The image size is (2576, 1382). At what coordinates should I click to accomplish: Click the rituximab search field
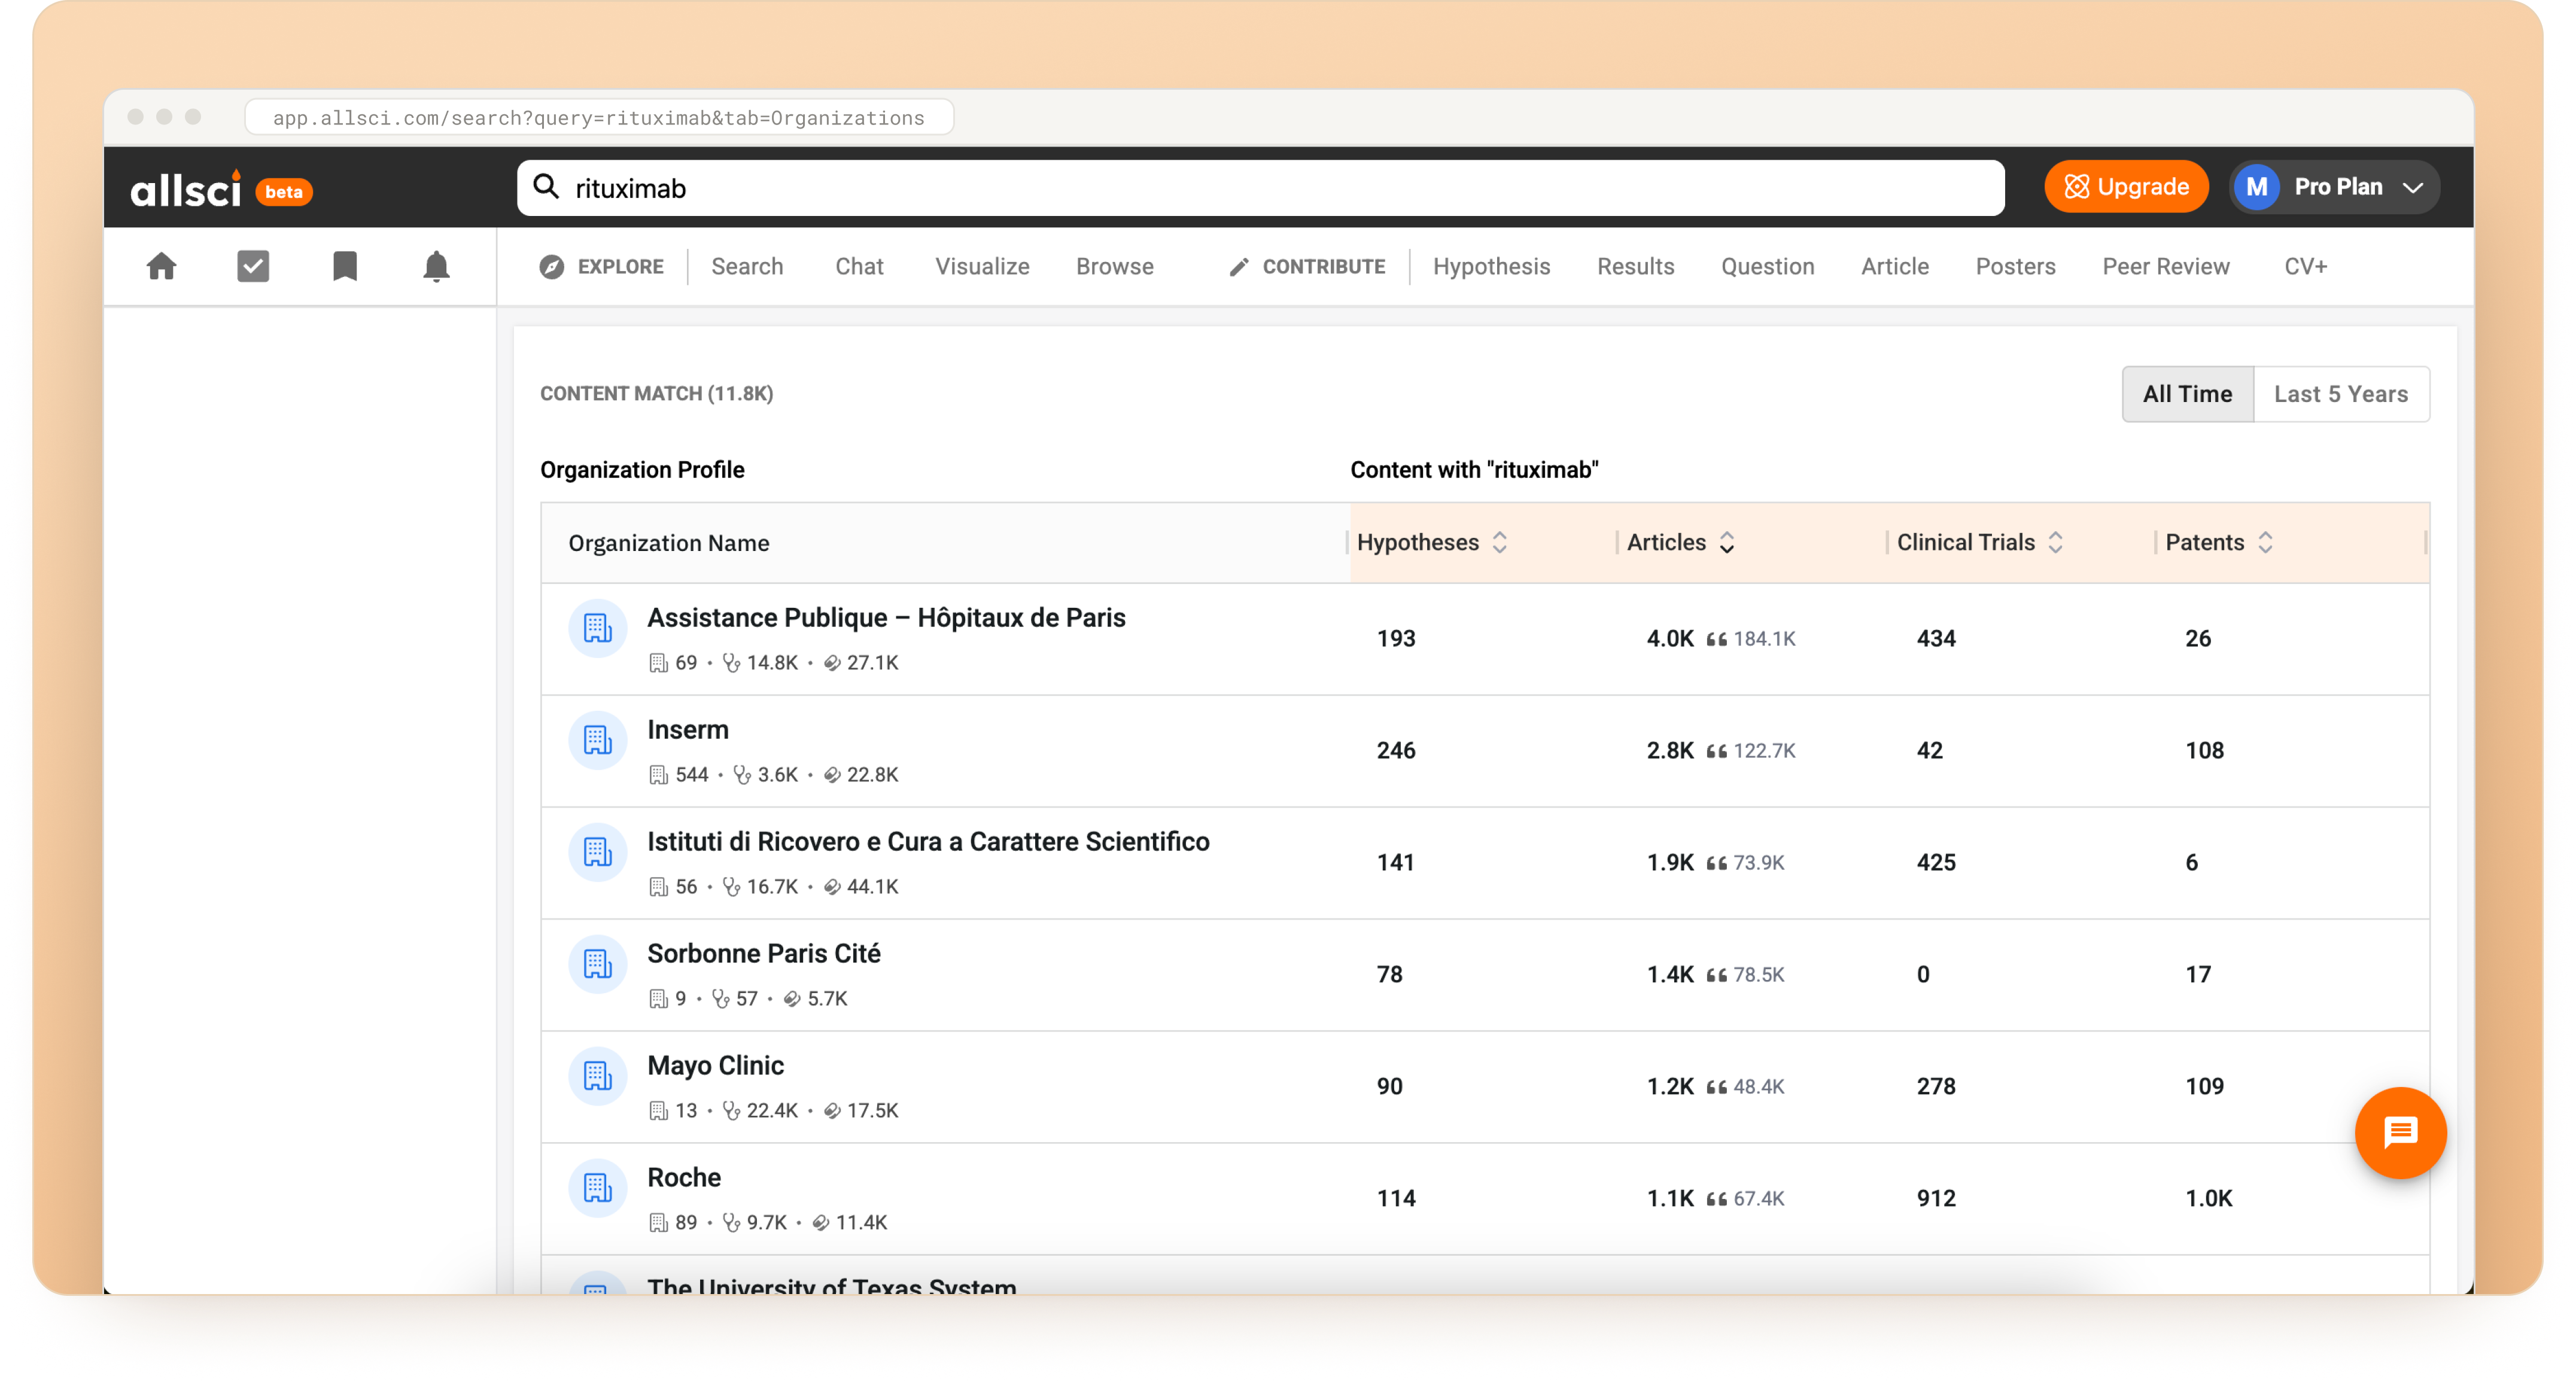point(1260,188)
